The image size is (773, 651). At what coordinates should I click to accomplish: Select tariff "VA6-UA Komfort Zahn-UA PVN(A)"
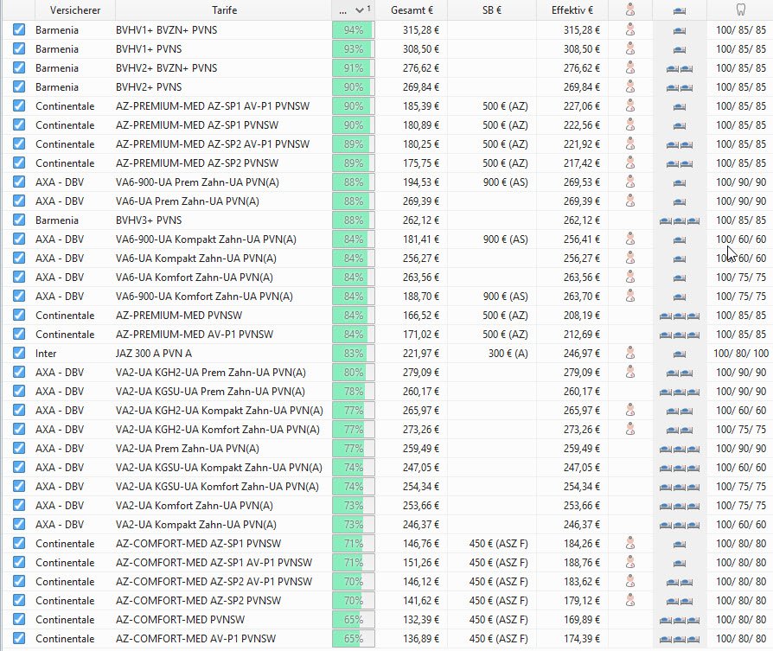click(195, 278)
